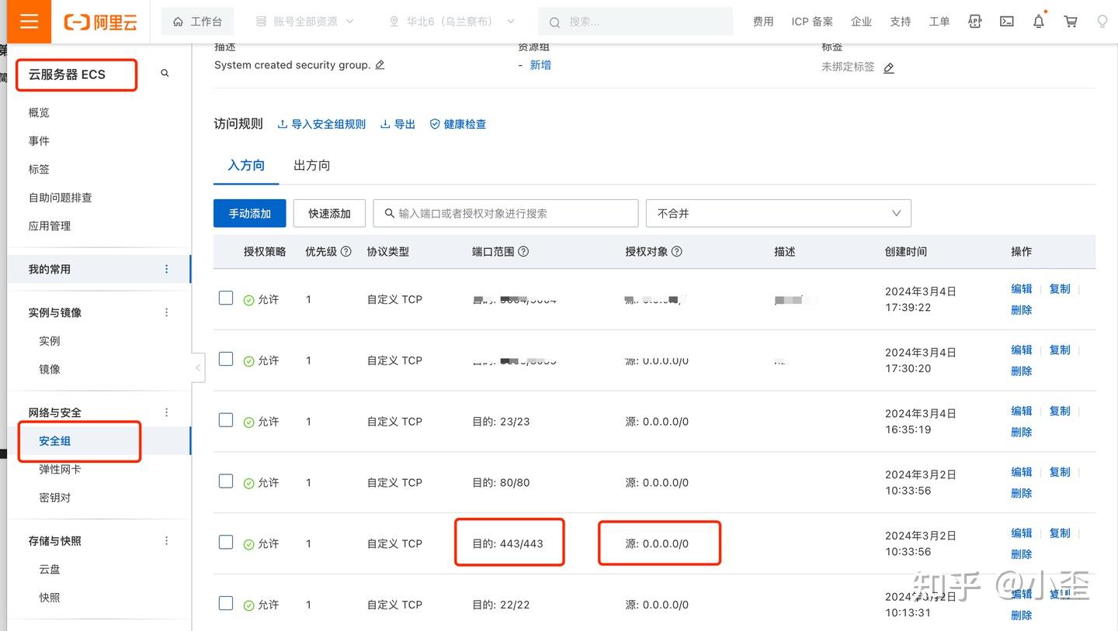The width and height of the screenshot is (1118, 631).
Task: Open 企业 in the top menu
Action: [x=861, y=22]
